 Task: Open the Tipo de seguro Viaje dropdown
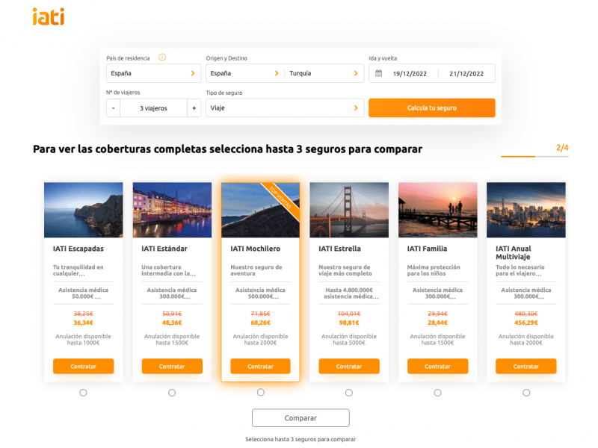[x=285, y=108]
